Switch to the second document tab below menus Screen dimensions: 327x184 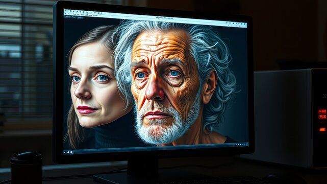pyautogui.click(x=73, y=17)
